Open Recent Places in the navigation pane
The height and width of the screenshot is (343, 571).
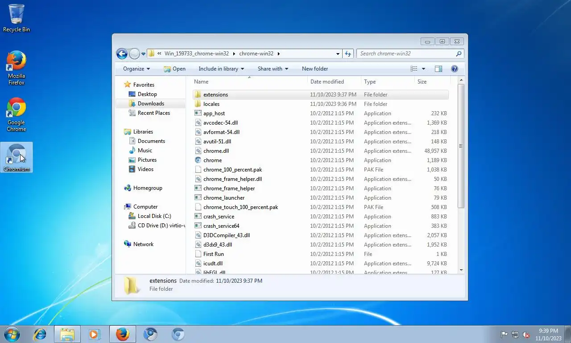pos(153,113)
